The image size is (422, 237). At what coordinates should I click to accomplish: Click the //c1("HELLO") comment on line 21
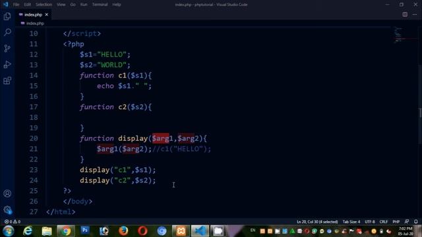[182, 149]
